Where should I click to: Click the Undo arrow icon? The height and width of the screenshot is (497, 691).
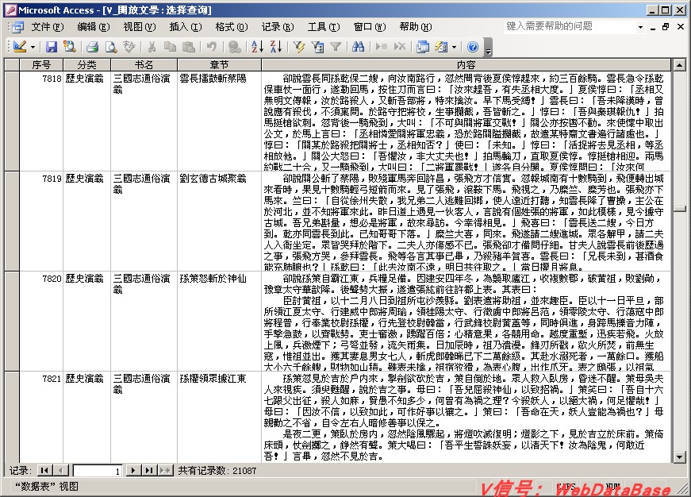[211, 46]
